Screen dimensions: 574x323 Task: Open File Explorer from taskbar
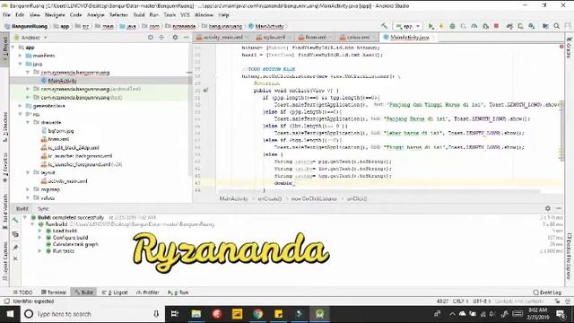pos(196,314)
